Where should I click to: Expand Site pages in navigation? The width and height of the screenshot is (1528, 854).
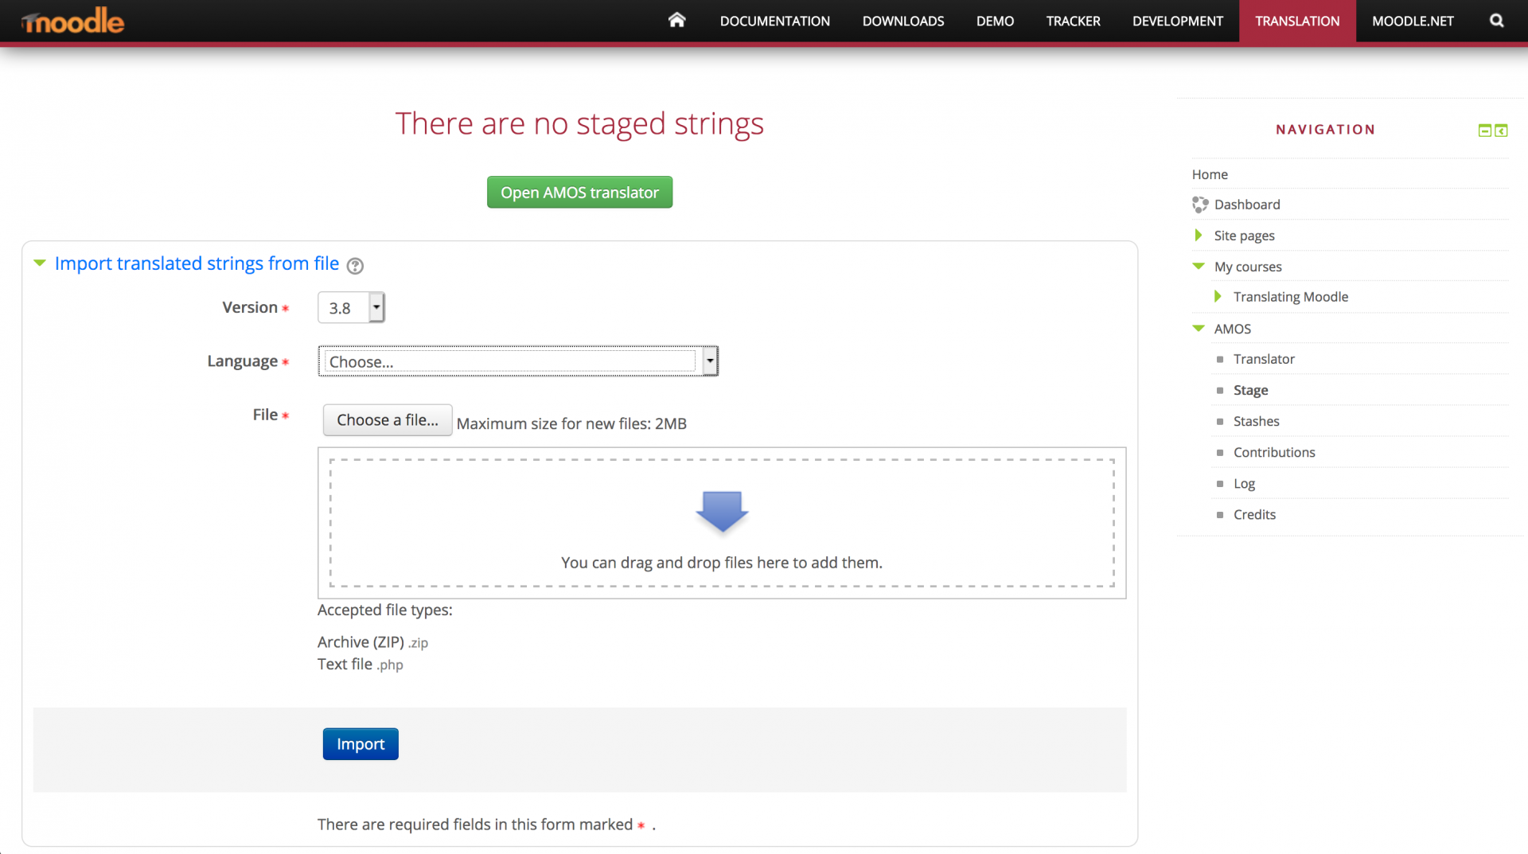(1199, 236)
